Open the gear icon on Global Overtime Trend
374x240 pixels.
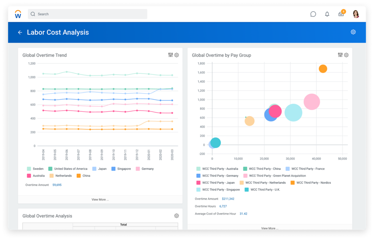click(x=177, y=55)
